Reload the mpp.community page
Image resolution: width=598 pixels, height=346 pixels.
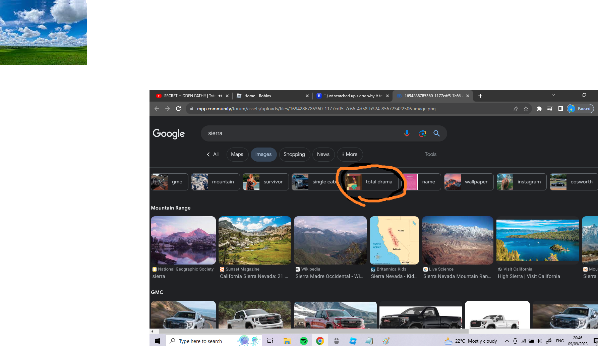click(x=178, y=109)
